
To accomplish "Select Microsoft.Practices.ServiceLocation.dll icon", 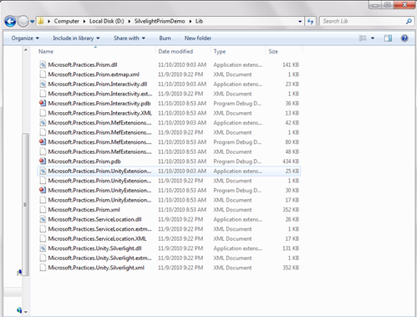I will [x=43, y=219].
